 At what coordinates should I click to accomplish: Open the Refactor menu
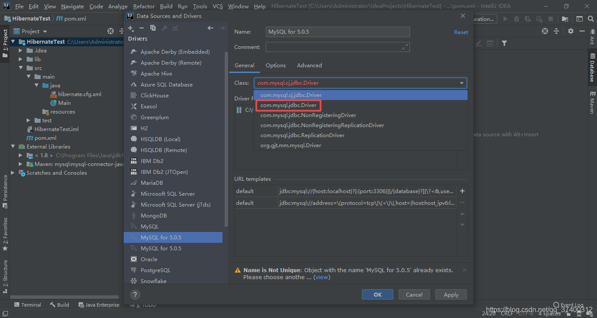(144, 6)
